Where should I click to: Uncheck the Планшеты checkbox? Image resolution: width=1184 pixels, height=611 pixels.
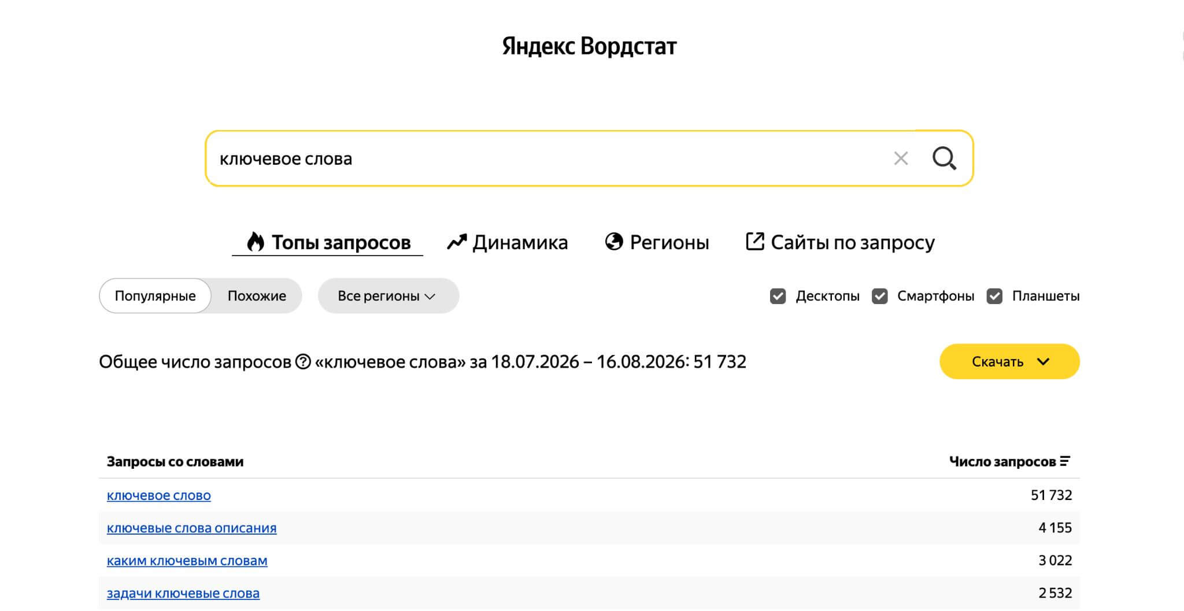tap(994, 296)
